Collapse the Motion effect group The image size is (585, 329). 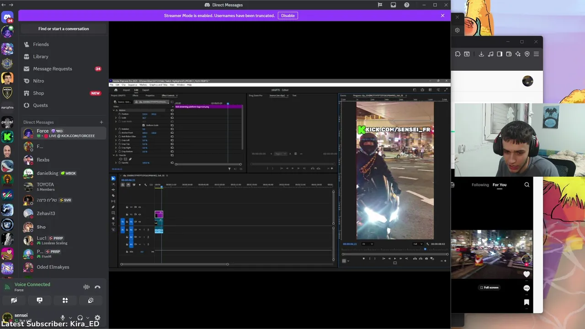[114, 110]
